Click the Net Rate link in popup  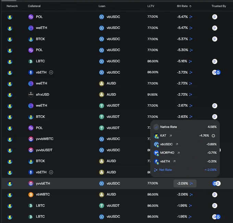coord(165,170)
